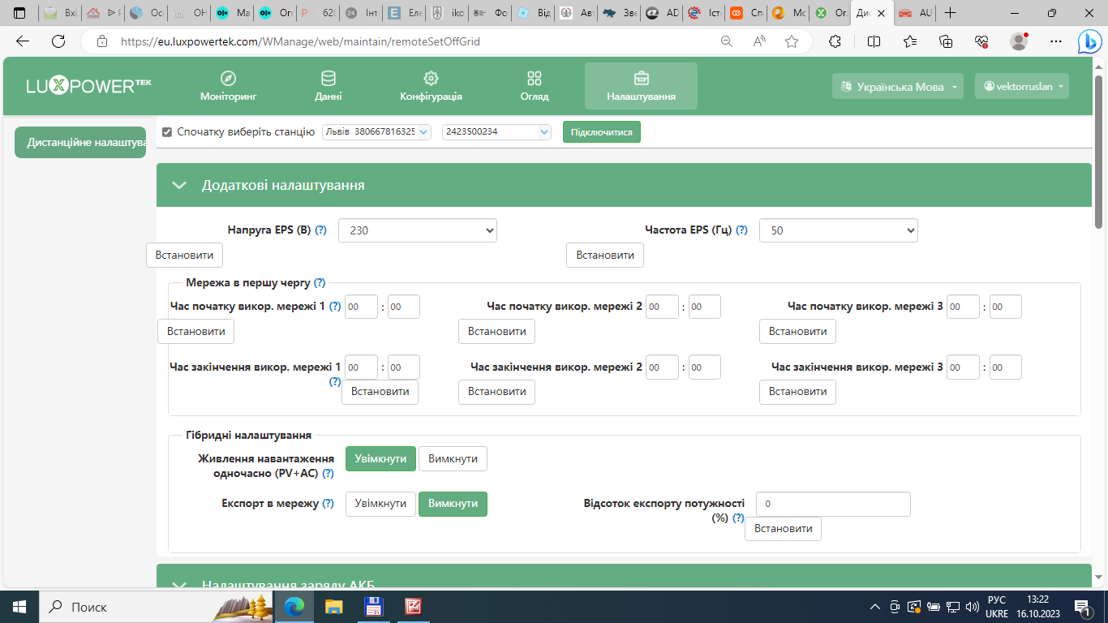Open Українська Мова language dropdown
The height and width of the screenshot is (623, 1108).
click(x=898, y=87)
